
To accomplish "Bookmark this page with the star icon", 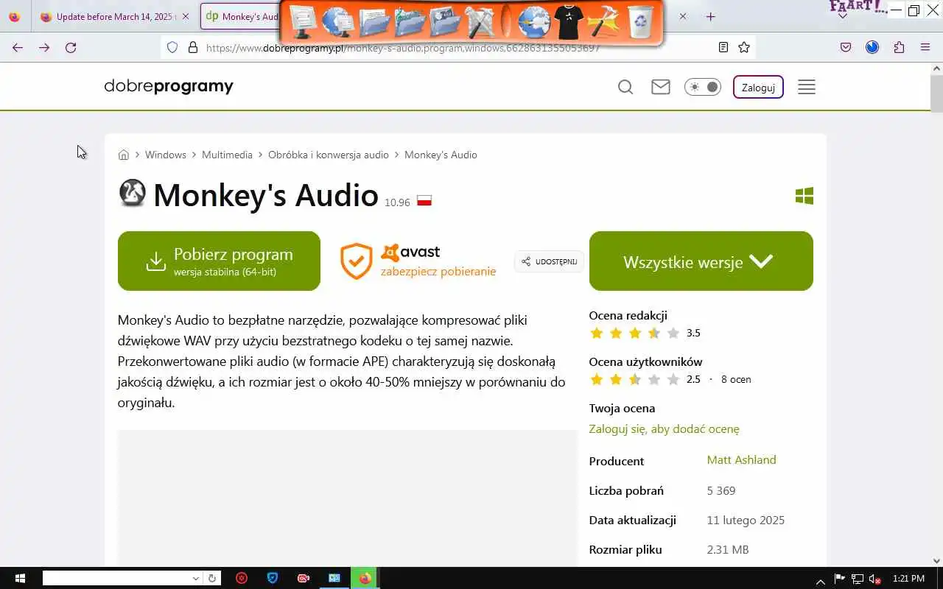I will pyautogui.click(x=744, y=47).
